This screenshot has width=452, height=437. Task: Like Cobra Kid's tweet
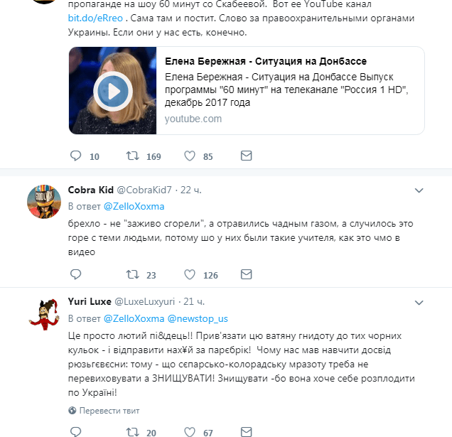pos(190,275)
